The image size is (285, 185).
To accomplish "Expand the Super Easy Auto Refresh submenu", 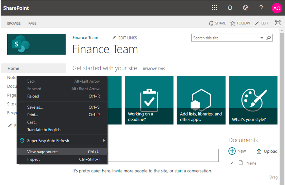I will coord(62,141).
